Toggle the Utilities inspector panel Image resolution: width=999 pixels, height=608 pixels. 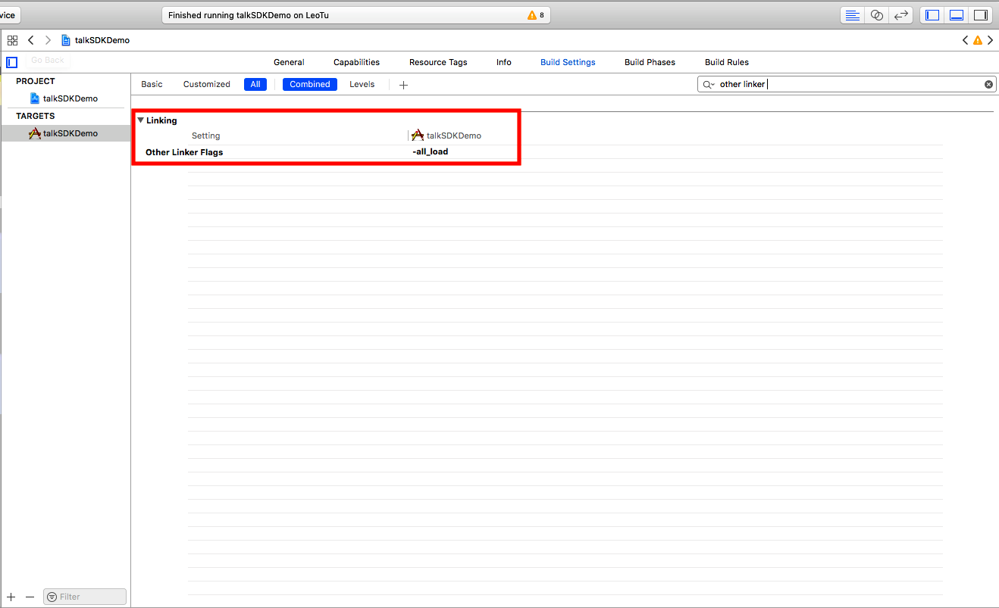pyautogui.click(x=980, y=15)
